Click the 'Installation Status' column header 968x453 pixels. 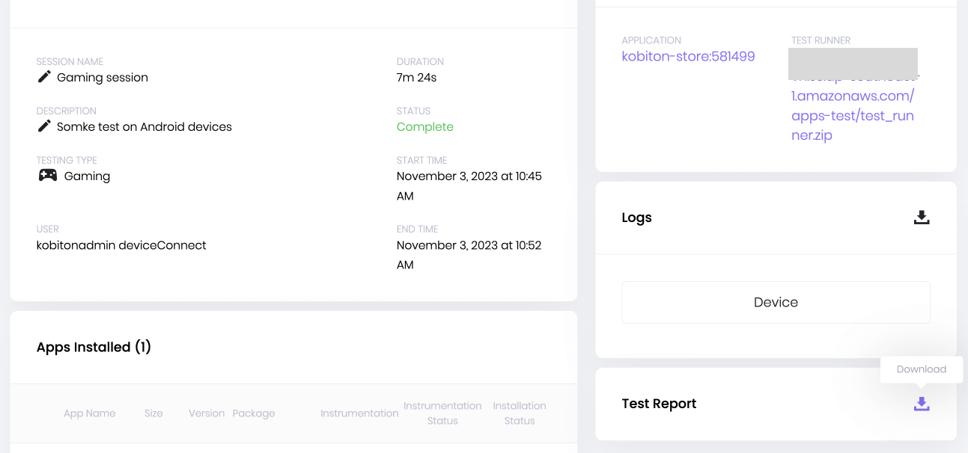[x=520, y=413]
